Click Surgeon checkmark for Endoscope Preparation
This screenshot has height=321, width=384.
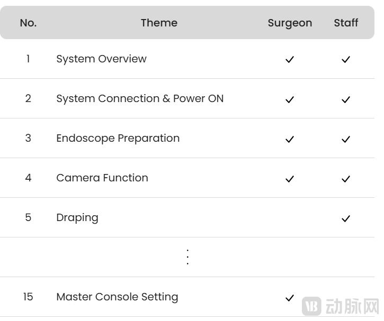289,139
